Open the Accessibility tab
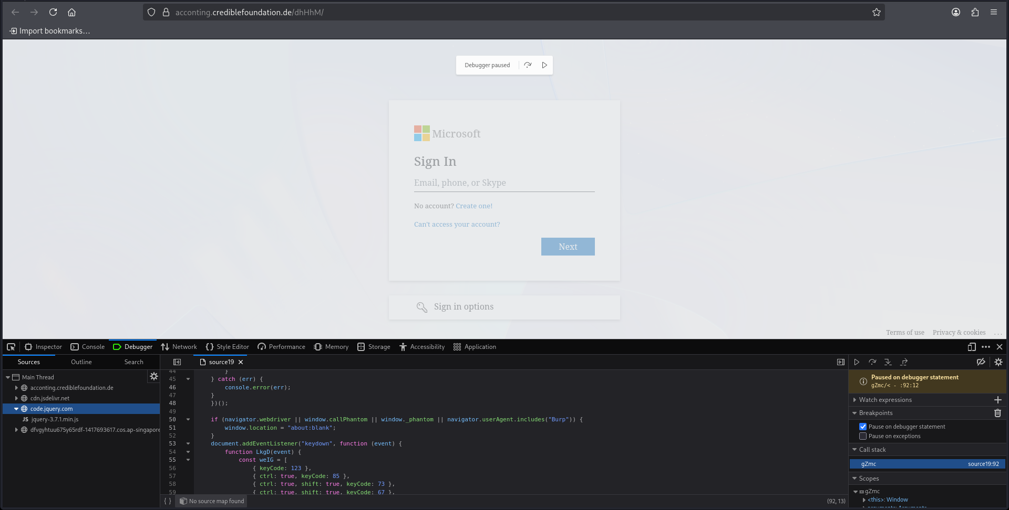1009x510 pixels. [422, 347]
